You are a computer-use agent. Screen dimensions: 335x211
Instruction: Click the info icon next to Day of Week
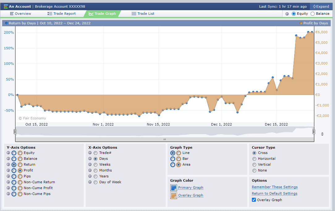tap(90, 182)
